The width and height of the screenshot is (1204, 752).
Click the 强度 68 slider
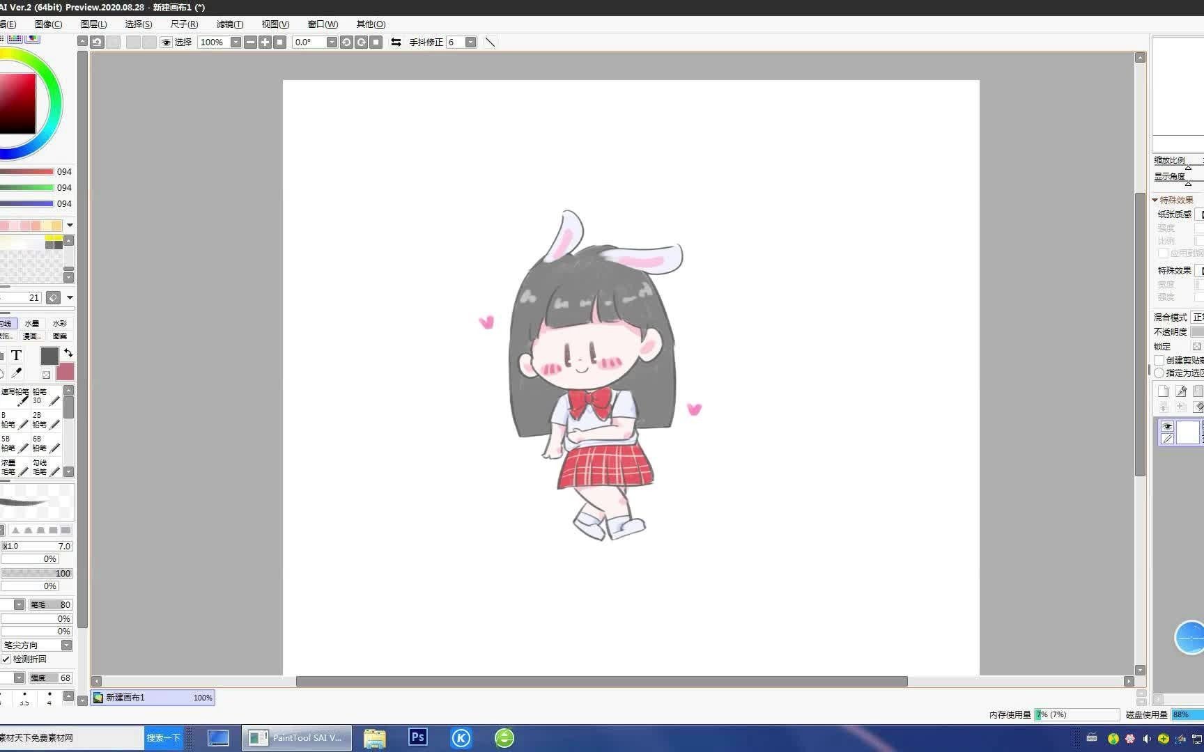pyautogui.click(x=50, y=677)
